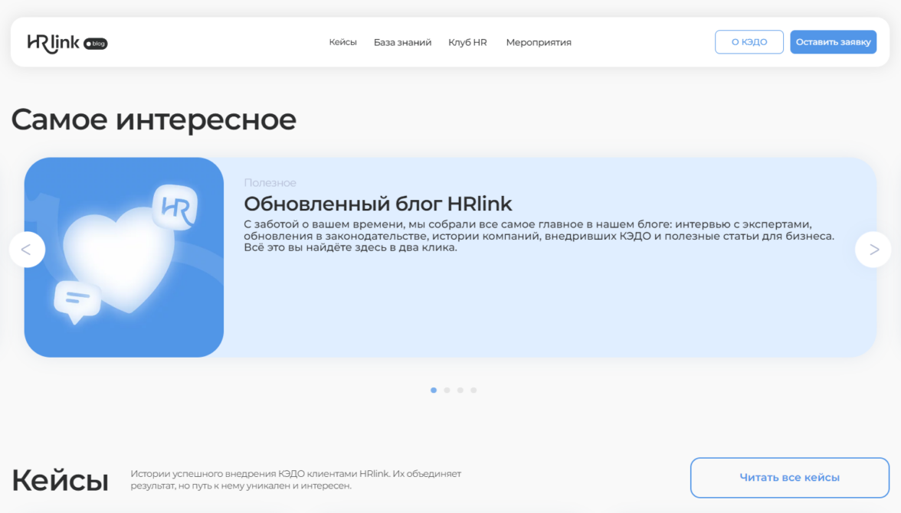Open "Мероприятия" in the top menu
The width and height of the screenshot is (901, 513).
click(x=539, y=43)
